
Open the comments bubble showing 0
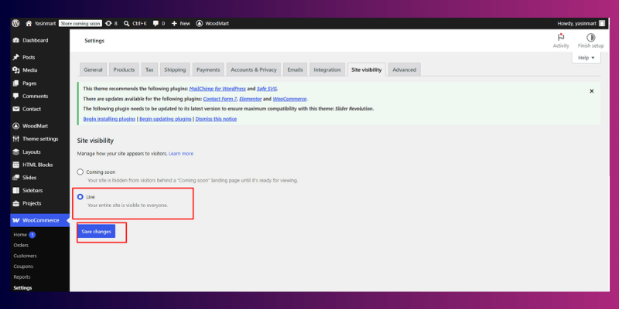pos(159,23)
